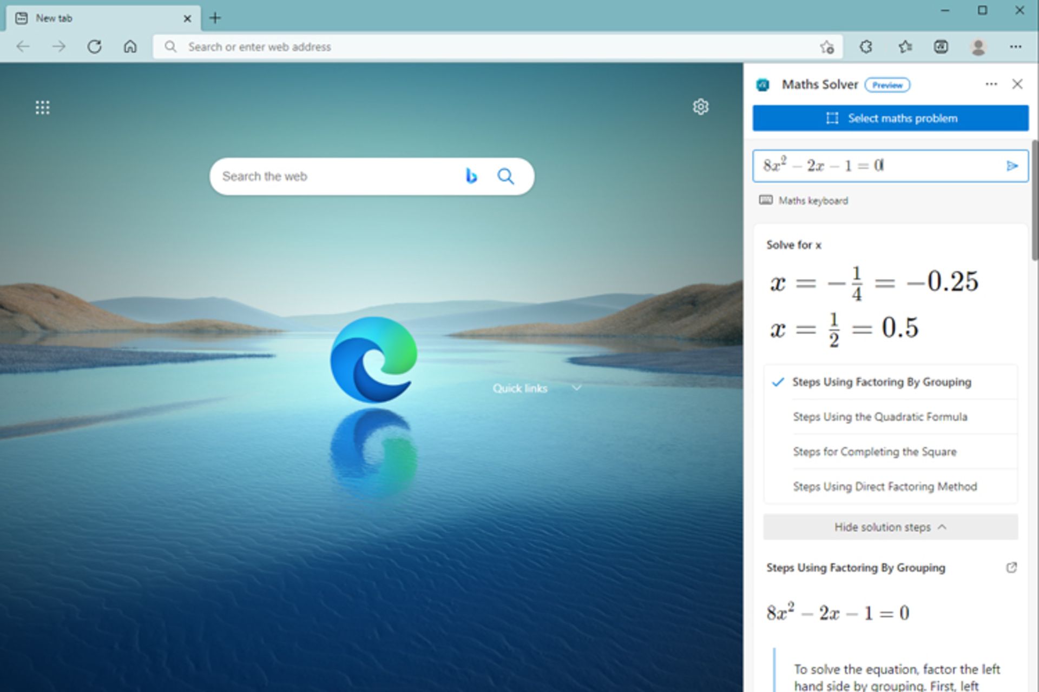Image resolution: width=1039 pixels, height=692 pixels.
Task: Open the app launcher grid icon
Action: [x=43, y=108]
